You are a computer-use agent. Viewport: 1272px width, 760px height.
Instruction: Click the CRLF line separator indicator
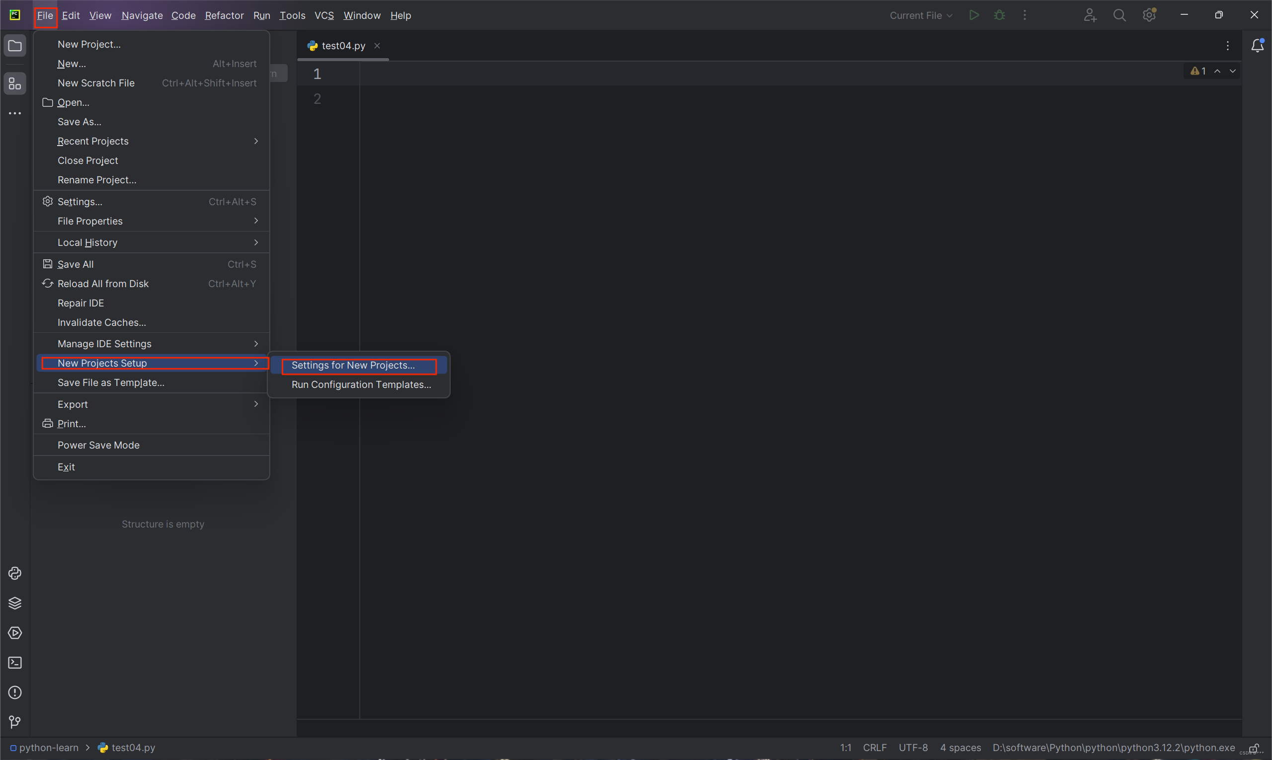pos(874,748)
